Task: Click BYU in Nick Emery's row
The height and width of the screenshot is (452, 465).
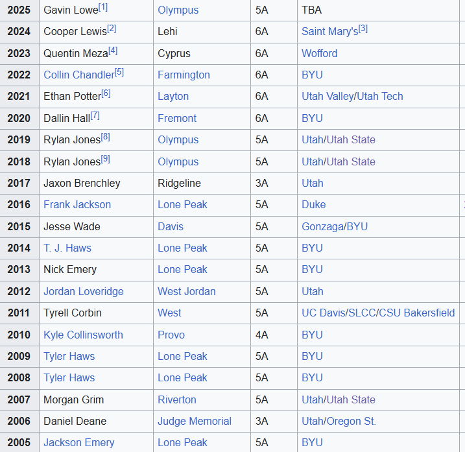Action: [312, 269]
